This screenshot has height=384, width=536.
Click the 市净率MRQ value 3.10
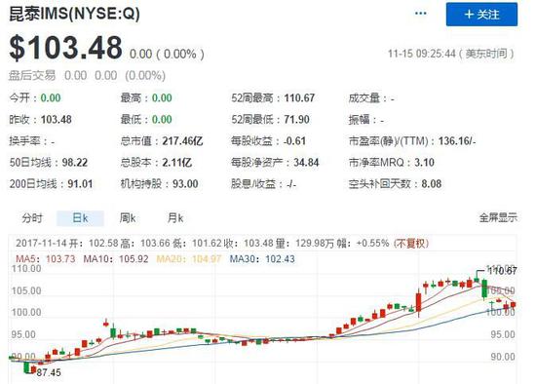click(x=424, y=163)
